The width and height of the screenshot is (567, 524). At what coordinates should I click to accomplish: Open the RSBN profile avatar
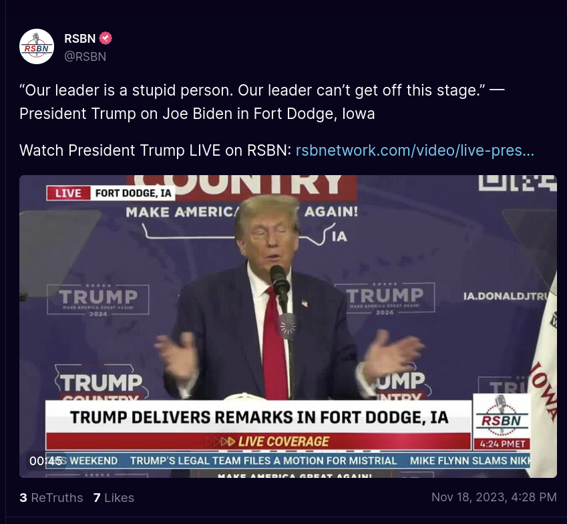[37, 47]
